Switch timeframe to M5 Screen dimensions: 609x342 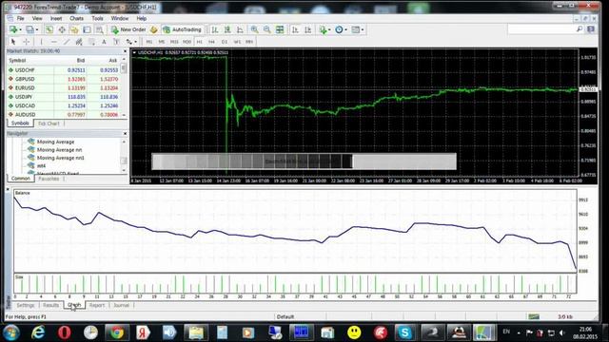click(162, 42)
